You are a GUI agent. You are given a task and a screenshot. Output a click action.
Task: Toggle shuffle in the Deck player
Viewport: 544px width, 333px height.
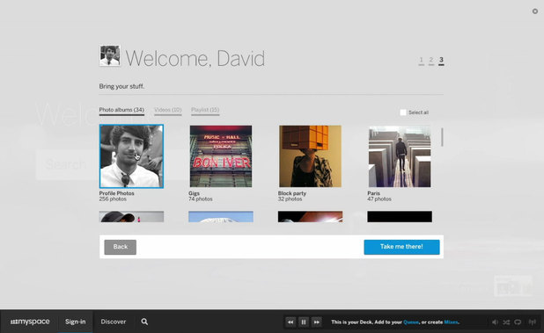click(506, 322)
